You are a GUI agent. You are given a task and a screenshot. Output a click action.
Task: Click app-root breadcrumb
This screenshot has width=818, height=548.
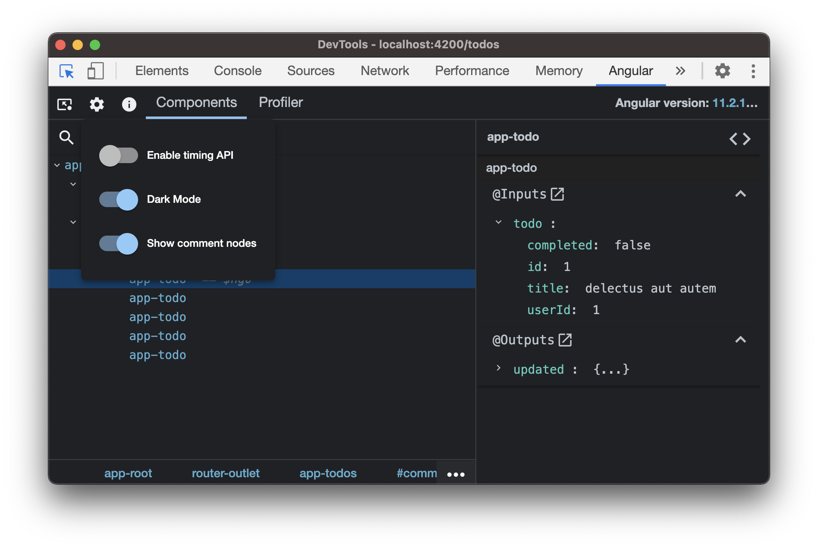[128, 473]
